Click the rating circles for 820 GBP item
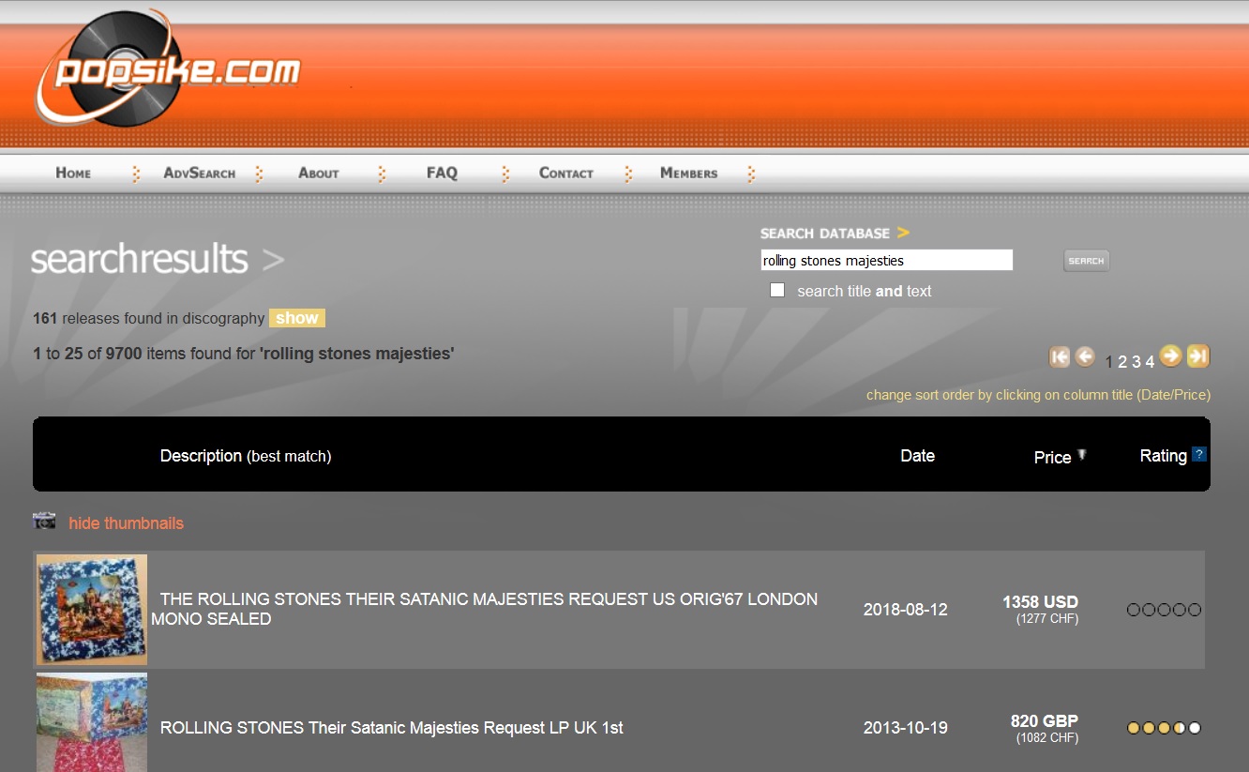Image resolution: width=1249 pixels, height=772 pixels. coord(1164,728)
